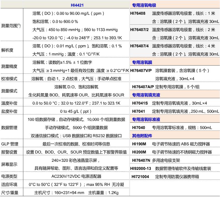Click the HI76407V/P membrane kit code
This screenshot has width=220, height=197.
click(x=141, y=70)
